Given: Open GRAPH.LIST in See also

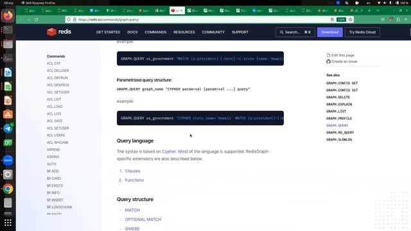Looking at the screenshot, I should click(x=336, y=111).
